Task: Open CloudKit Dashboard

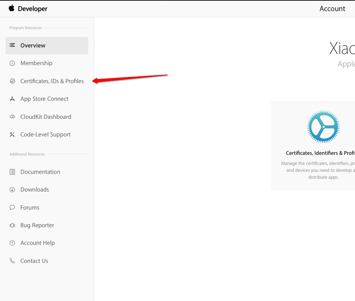Action: (x=46, y=117)
